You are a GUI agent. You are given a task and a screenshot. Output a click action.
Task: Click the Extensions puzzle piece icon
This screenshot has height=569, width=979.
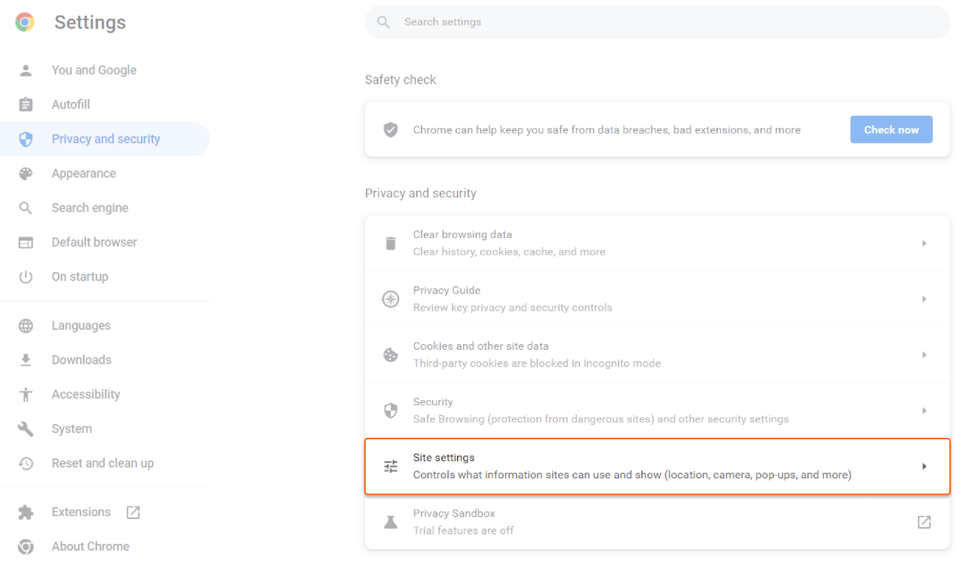[25, 512]
